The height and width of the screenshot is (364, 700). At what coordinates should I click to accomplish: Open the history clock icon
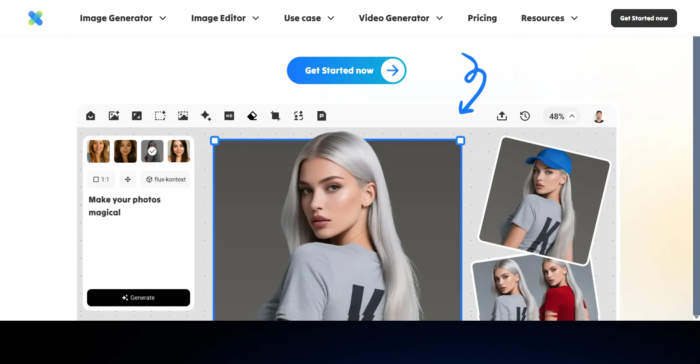coord(525,116)
